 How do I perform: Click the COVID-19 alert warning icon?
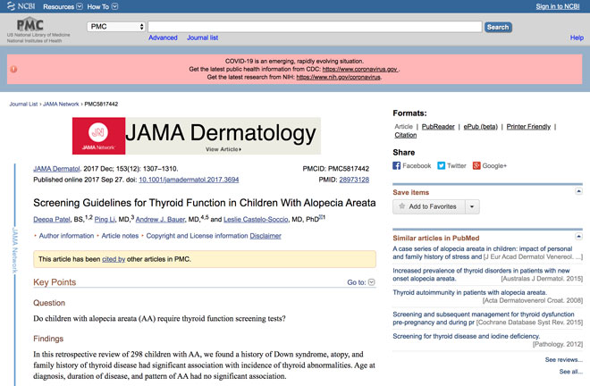coord(13,69)
